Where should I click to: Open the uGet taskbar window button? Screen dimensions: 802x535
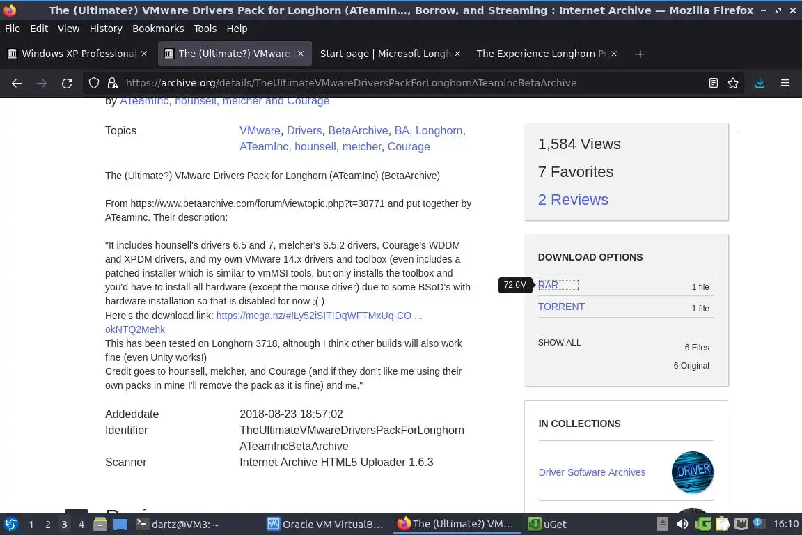(x=547, y=525)
